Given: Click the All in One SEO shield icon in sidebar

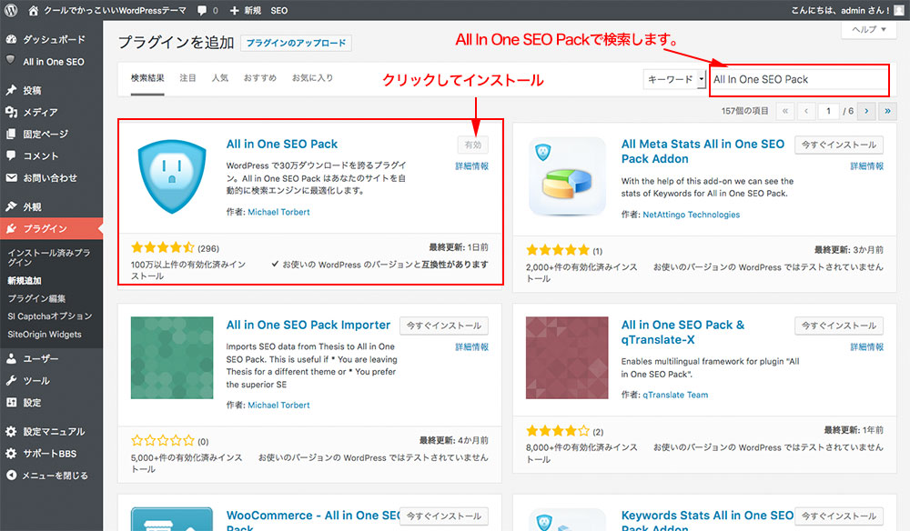Looking at the screenshot, I should point(11,60).
